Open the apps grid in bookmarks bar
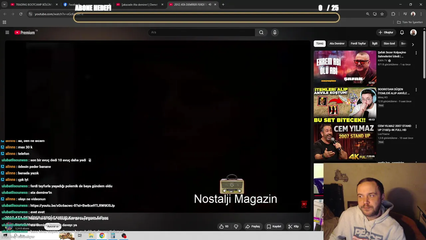 4,22
